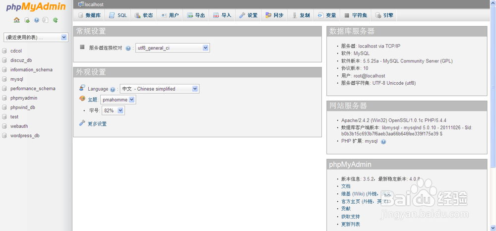Click the 用户: root@localhost text
This screenshot has width=496, height=231.
pyautogui.click(x=363, y=76)
